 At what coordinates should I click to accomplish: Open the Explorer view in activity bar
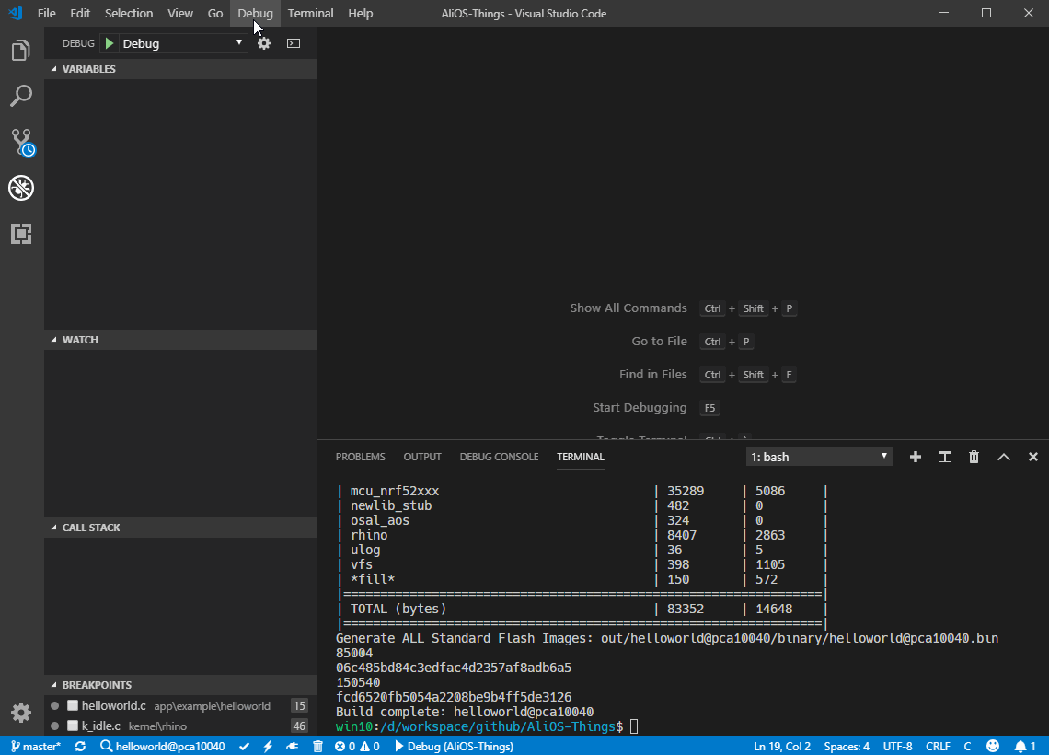click(21, 51)
